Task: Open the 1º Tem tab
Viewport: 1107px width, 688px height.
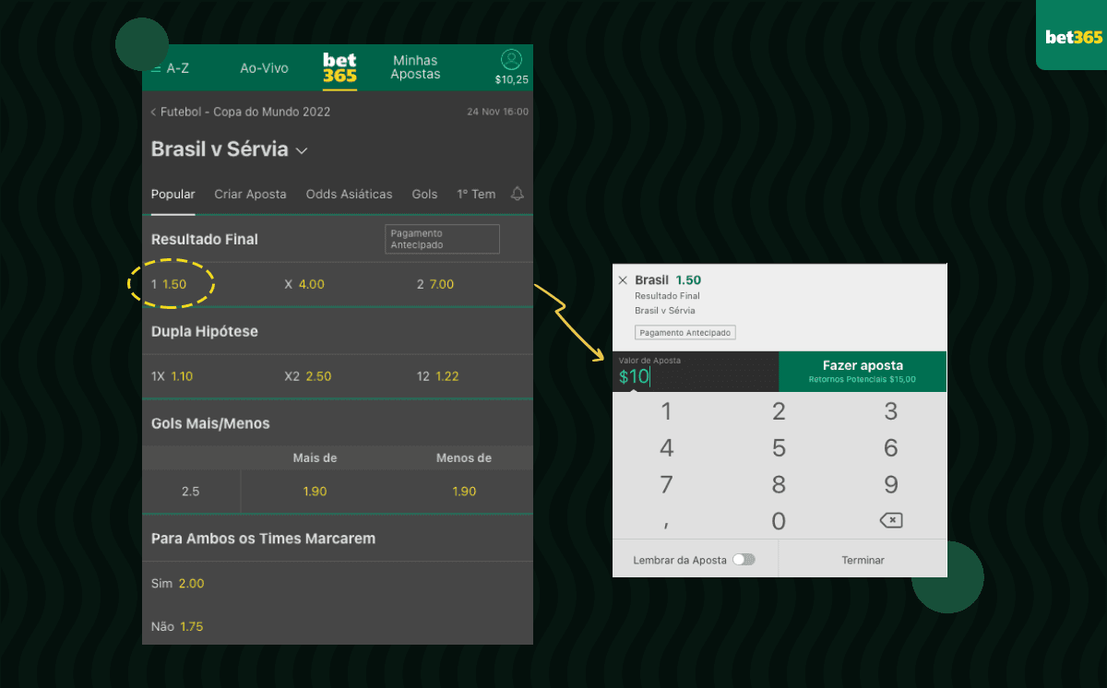Action: click(x=476, y=195)
